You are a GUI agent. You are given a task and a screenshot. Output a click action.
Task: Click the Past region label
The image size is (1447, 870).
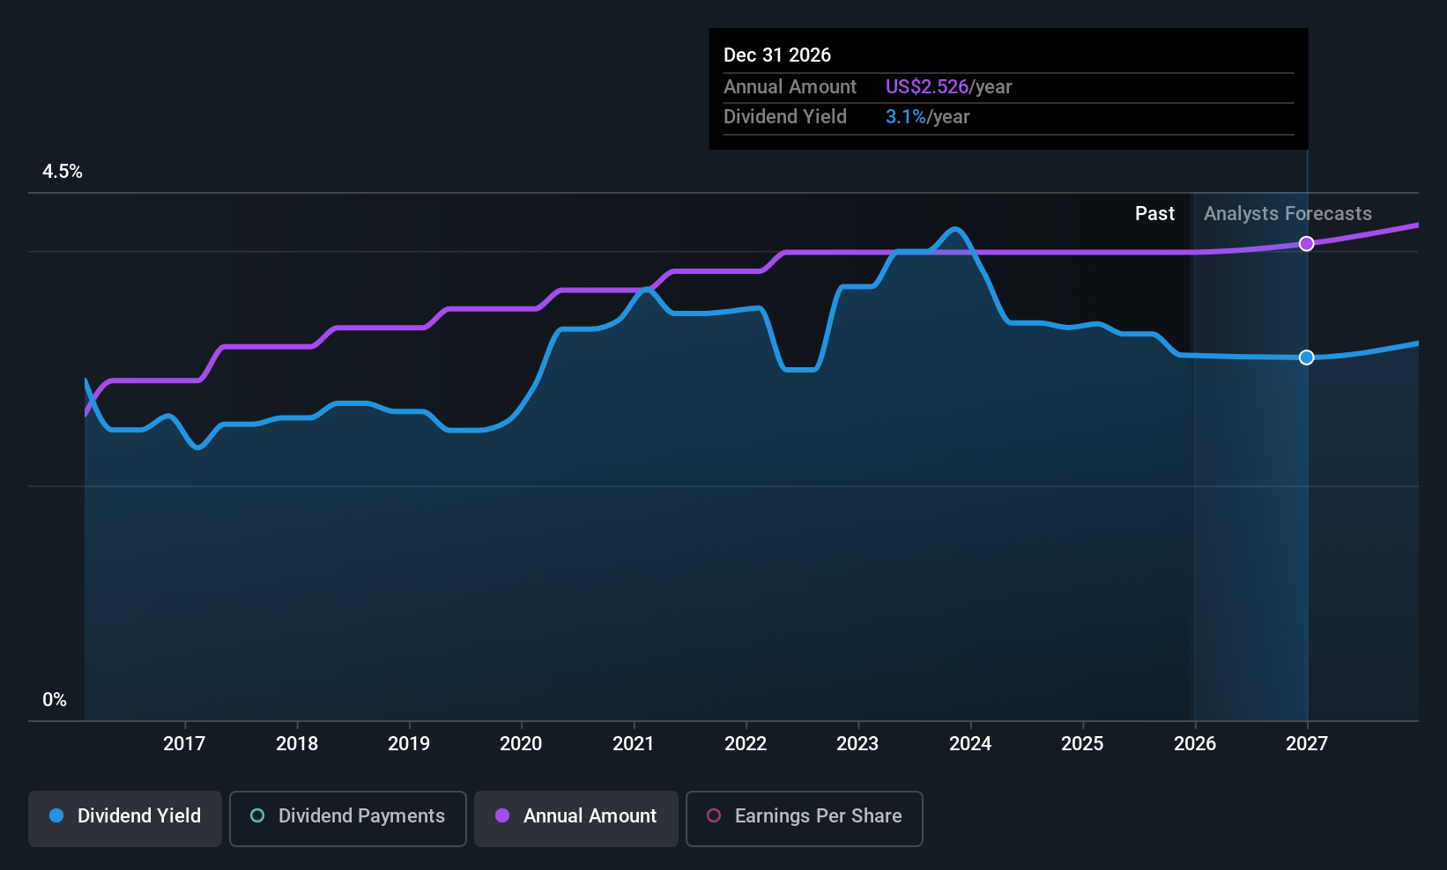click(1154, 213)
